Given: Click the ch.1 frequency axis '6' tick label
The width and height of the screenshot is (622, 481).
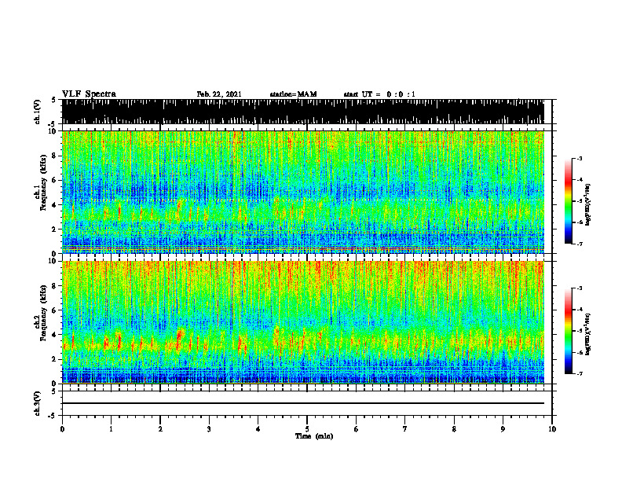Looking at the screenshot, I should (x=55, y=180).
